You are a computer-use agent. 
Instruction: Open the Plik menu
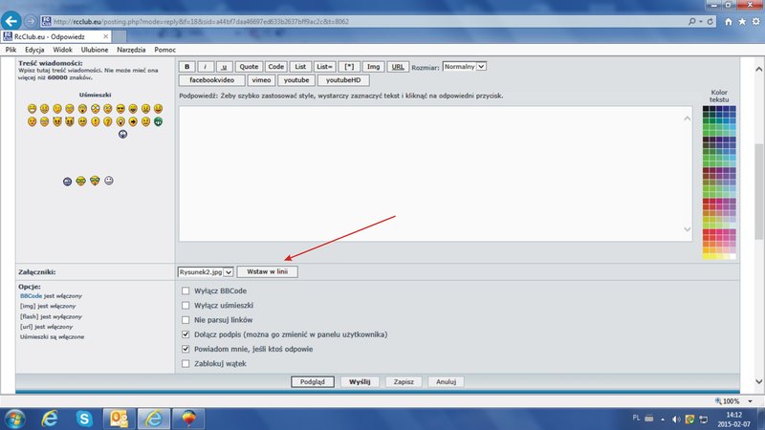[x=11, y=50]
